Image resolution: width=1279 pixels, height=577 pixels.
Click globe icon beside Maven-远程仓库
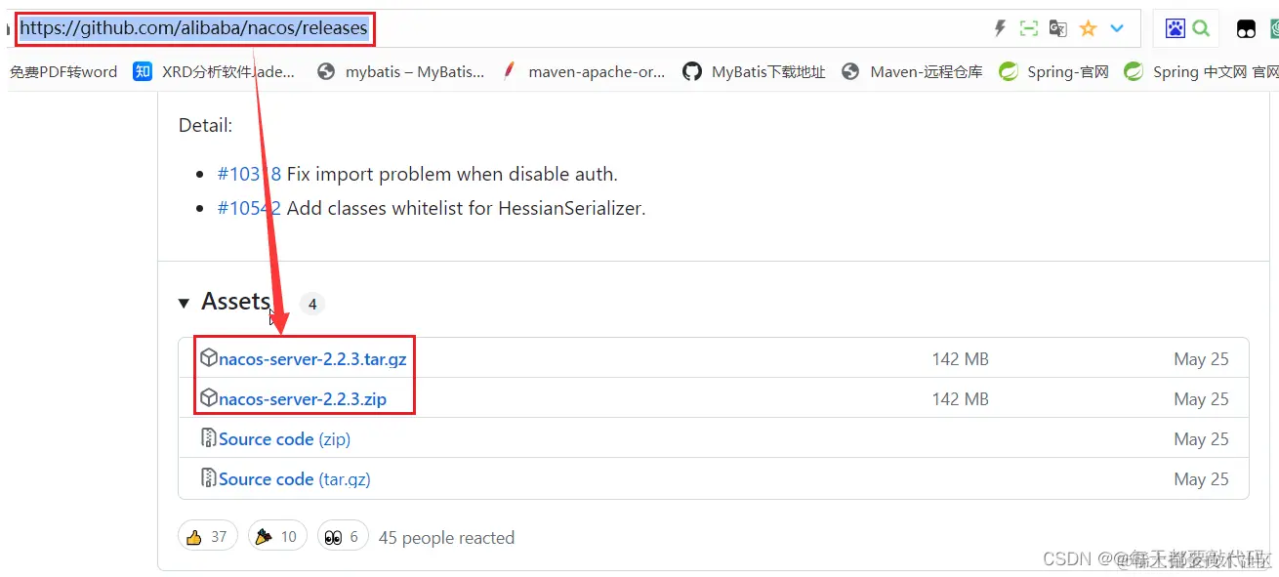850,71
